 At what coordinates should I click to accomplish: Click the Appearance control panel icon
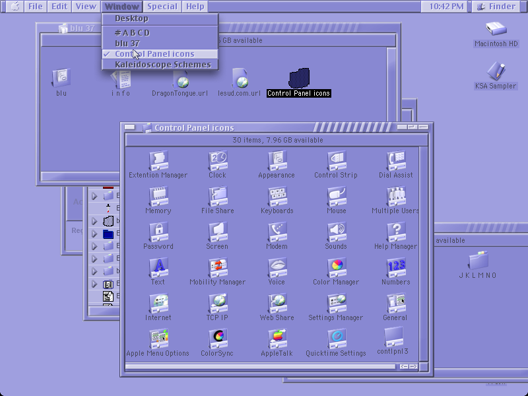click(x=277, y=160)
